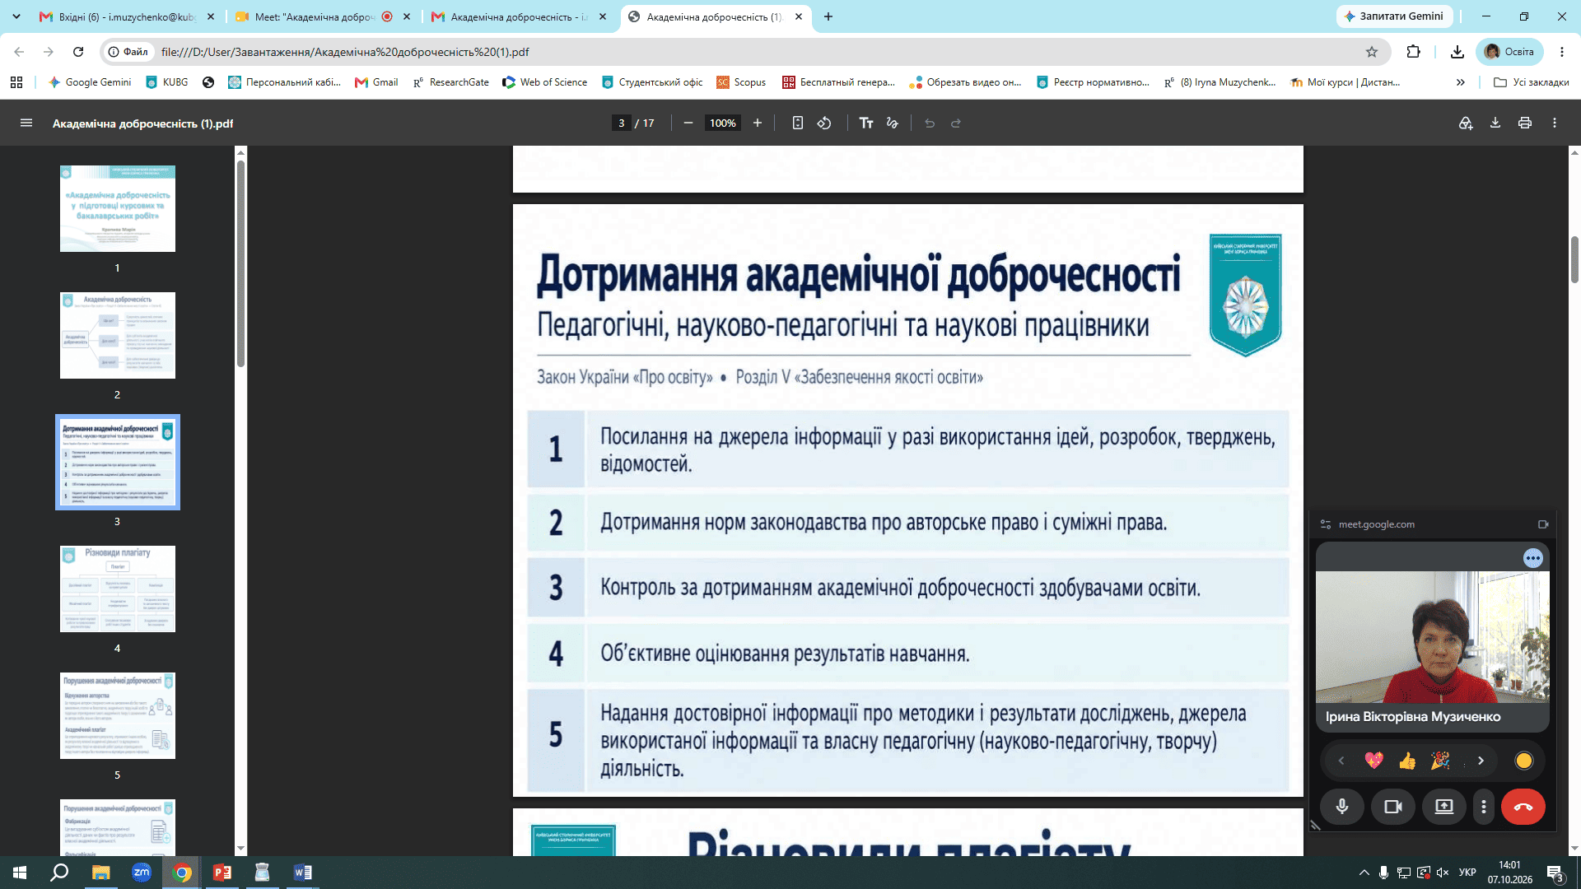Click the fit to page icon
This screenshot has width=1581, height=889.
pyautogui.click(x=797, y=123)
